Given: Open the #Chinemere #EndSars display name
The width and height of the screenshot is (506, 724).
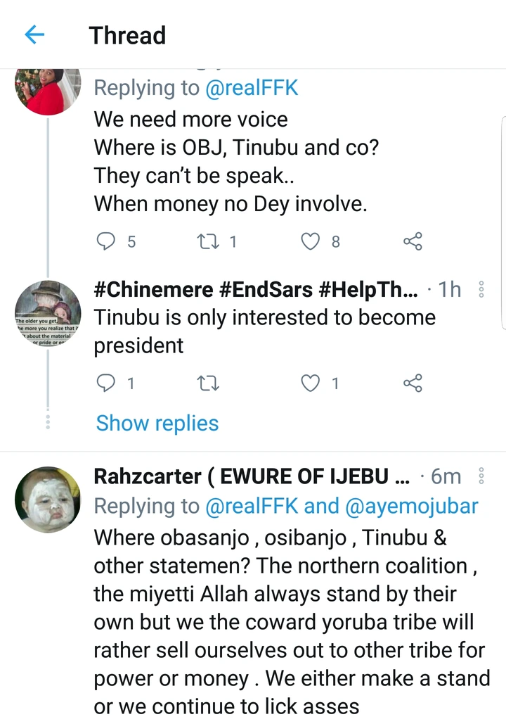Looking at the screenshot, I should pyautogui.click(x=256, y=288).
